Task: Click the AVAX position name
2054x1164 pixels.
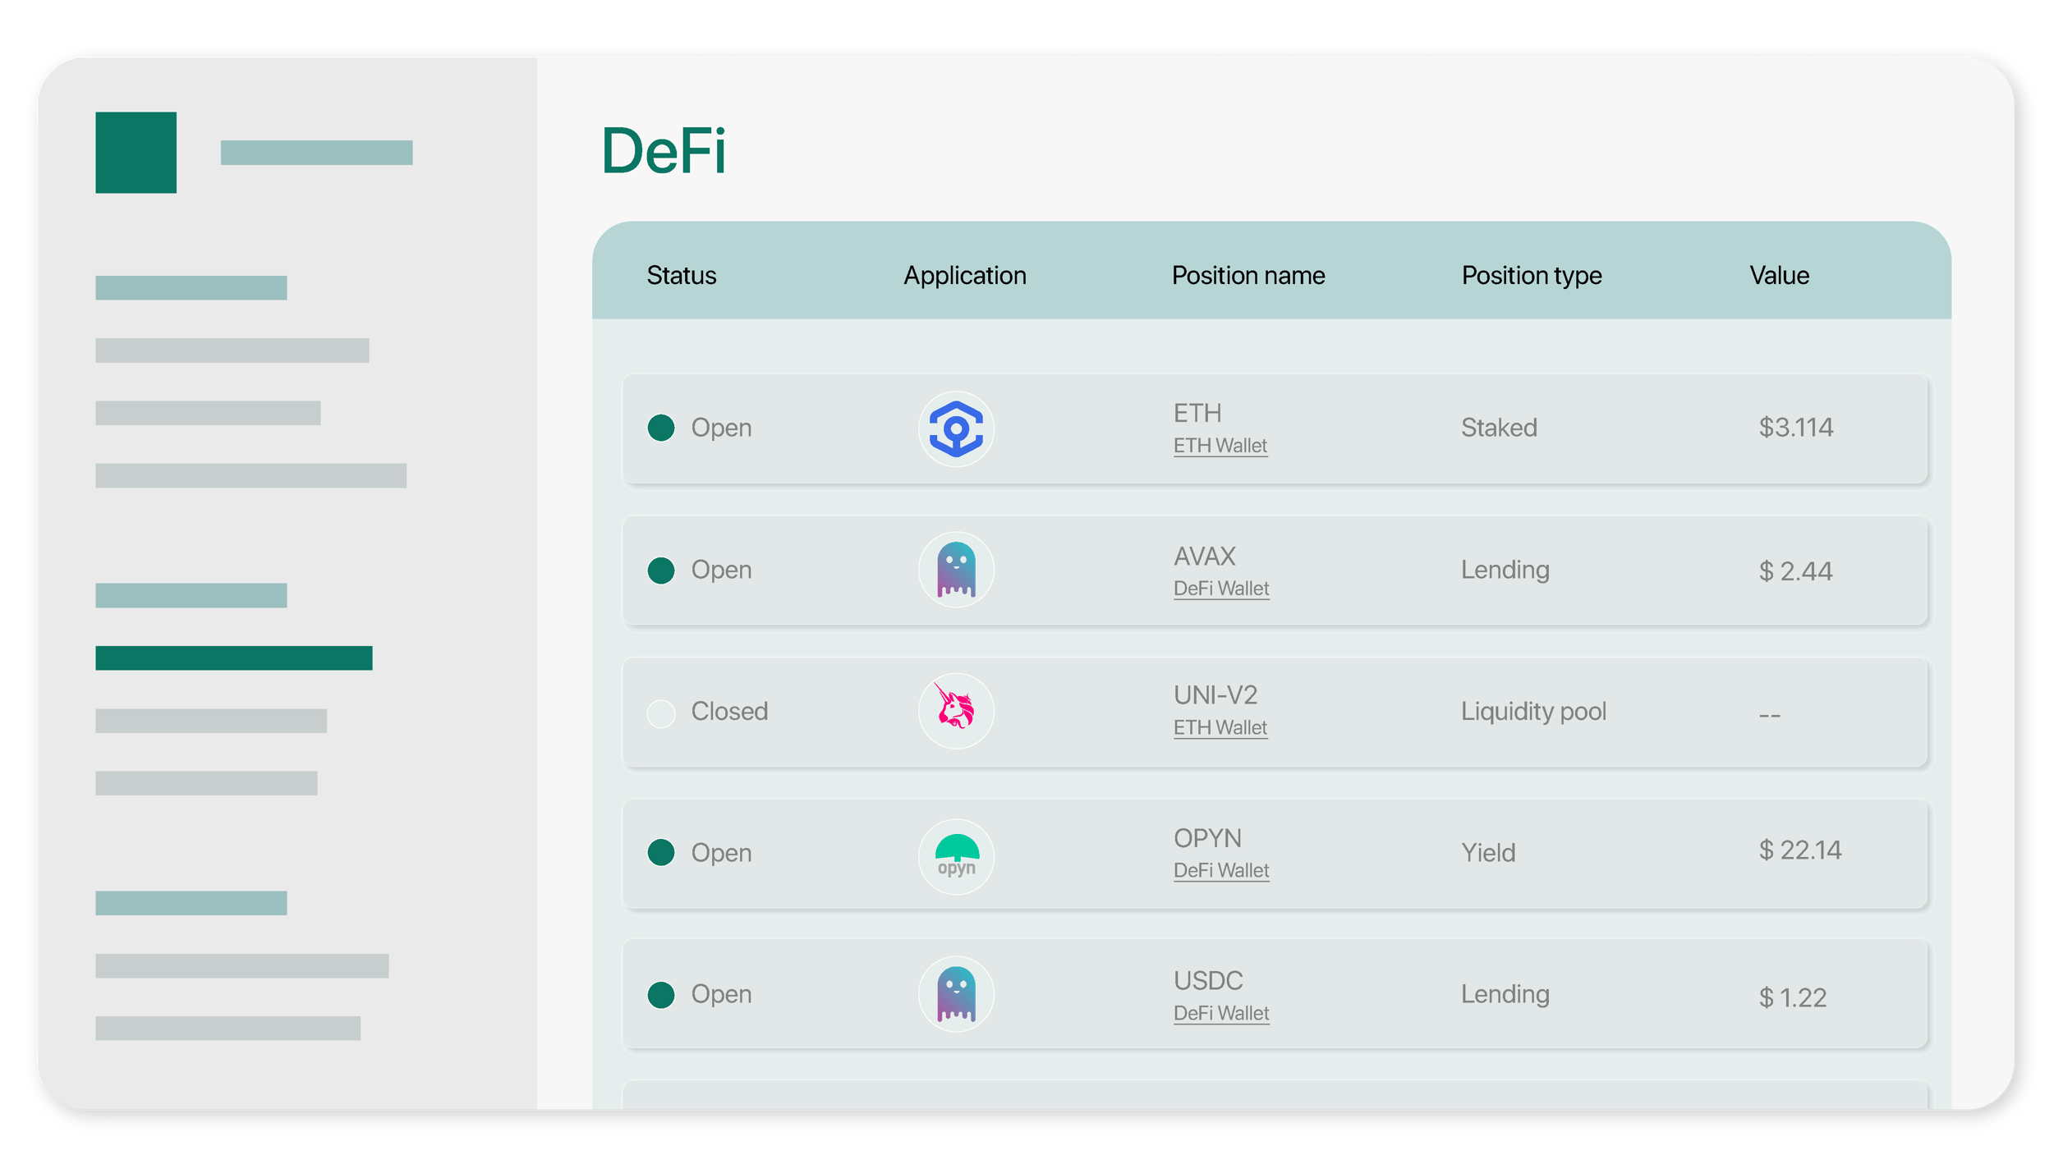Action: 1205,557
